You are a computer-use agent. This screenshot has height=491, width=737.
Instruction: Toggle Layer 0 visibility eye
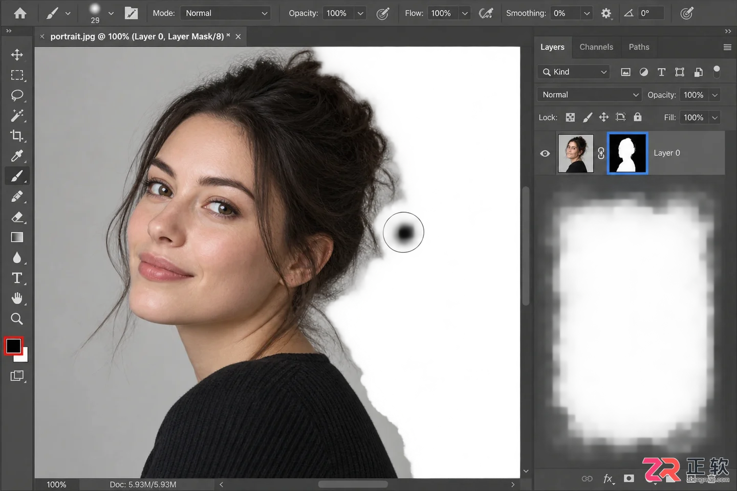click(x=545, y=153)
